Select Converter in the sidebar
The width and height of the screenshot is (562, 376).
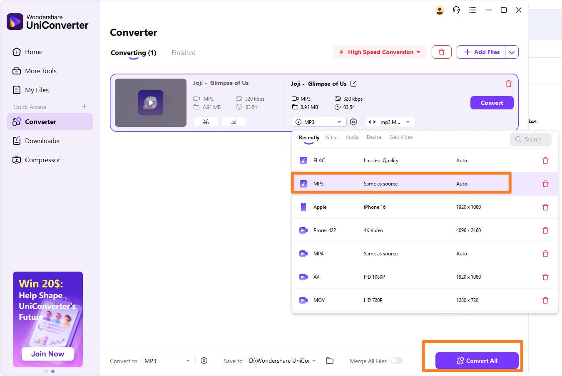[x=50, y=121]
